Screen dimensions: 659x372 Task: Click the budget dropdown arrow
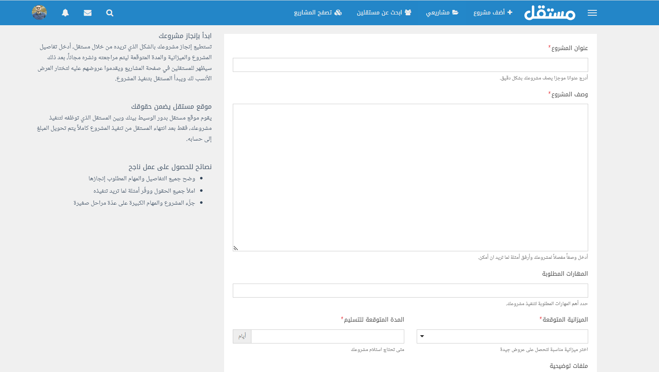point(422,336)
